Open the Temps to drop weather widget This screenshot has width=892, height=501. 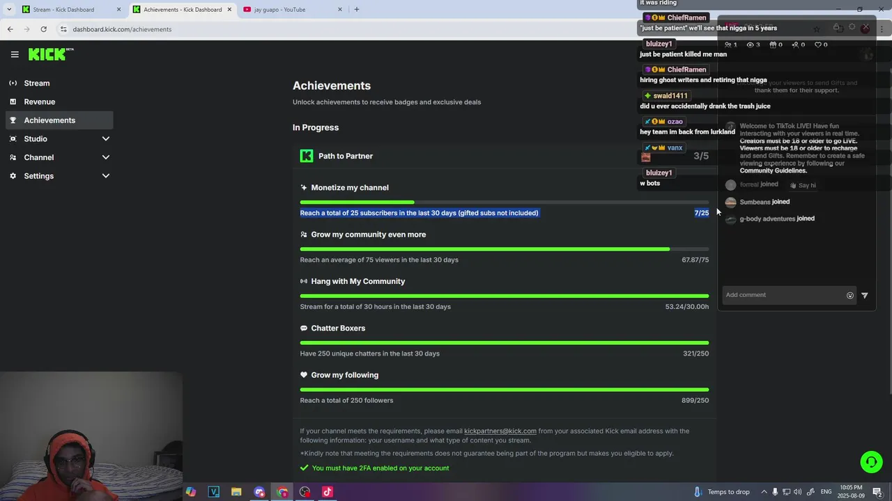click(721, 492)
